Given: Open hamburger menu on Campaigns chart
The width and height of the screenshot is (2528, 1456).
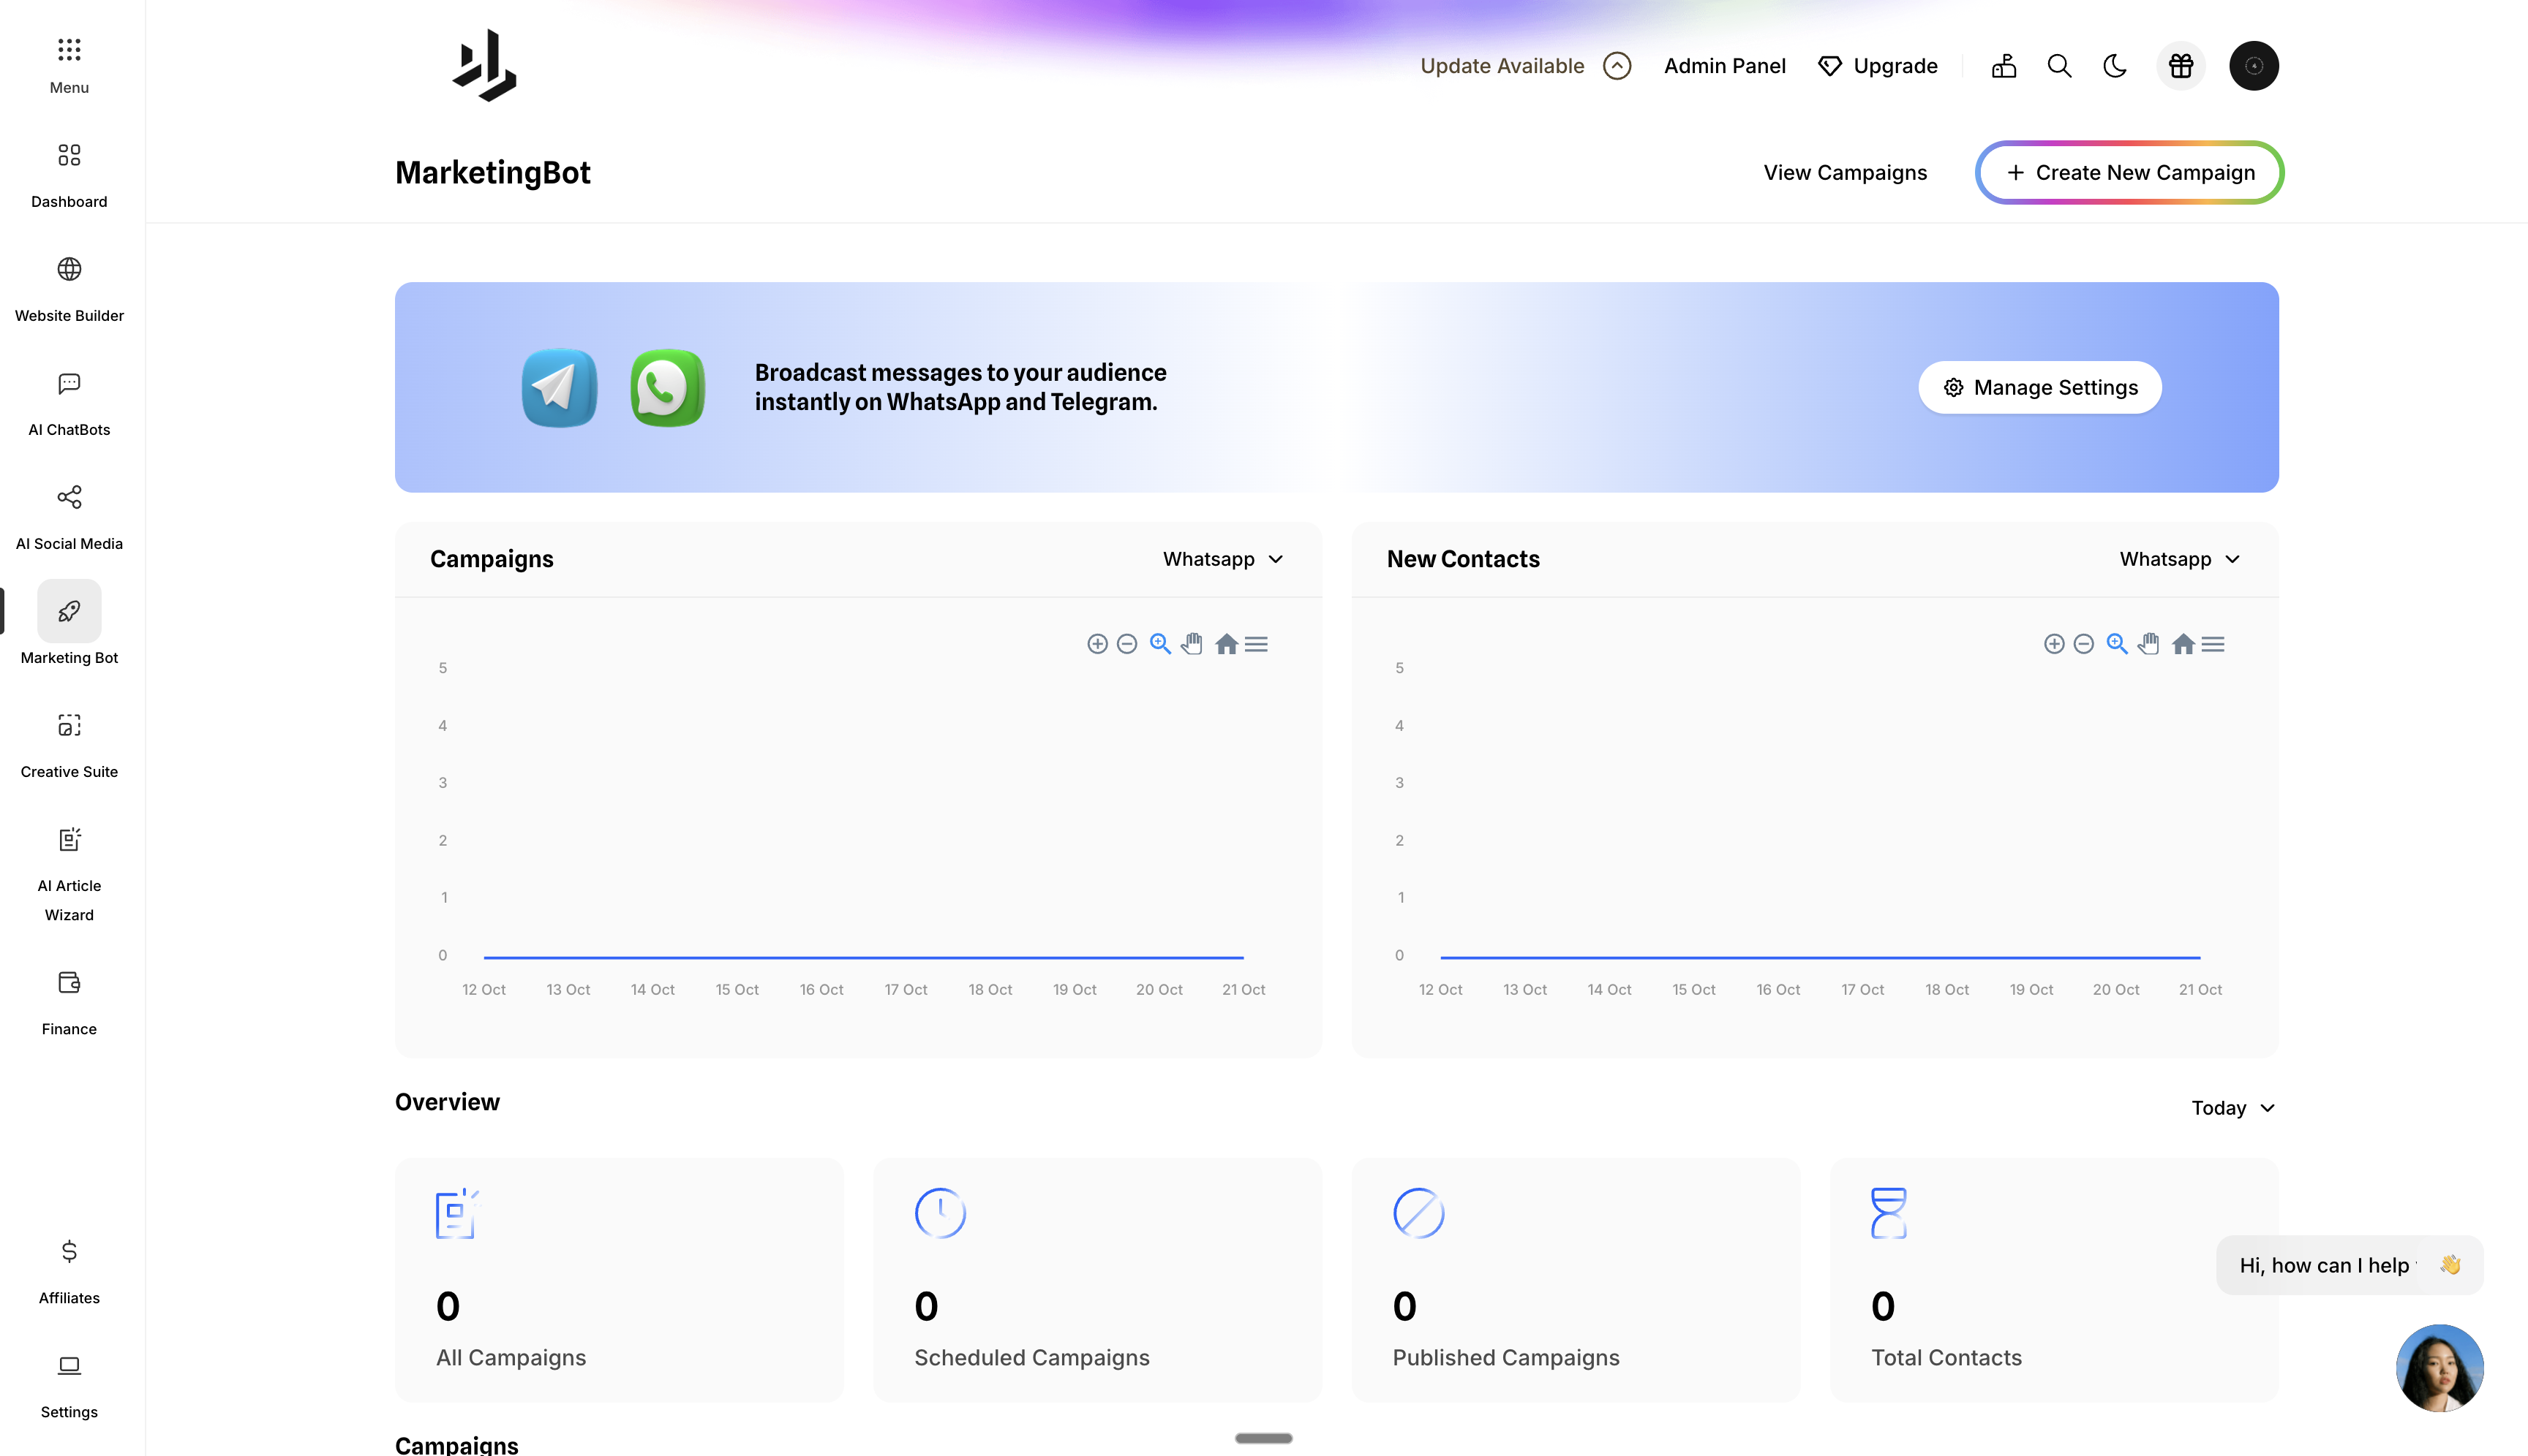Looking at the screenshot, I should [x=1256, y=644].
